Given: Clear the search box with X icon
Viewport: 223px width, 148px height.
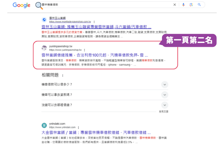Looking at the screenshot, I should pos(175,5).
